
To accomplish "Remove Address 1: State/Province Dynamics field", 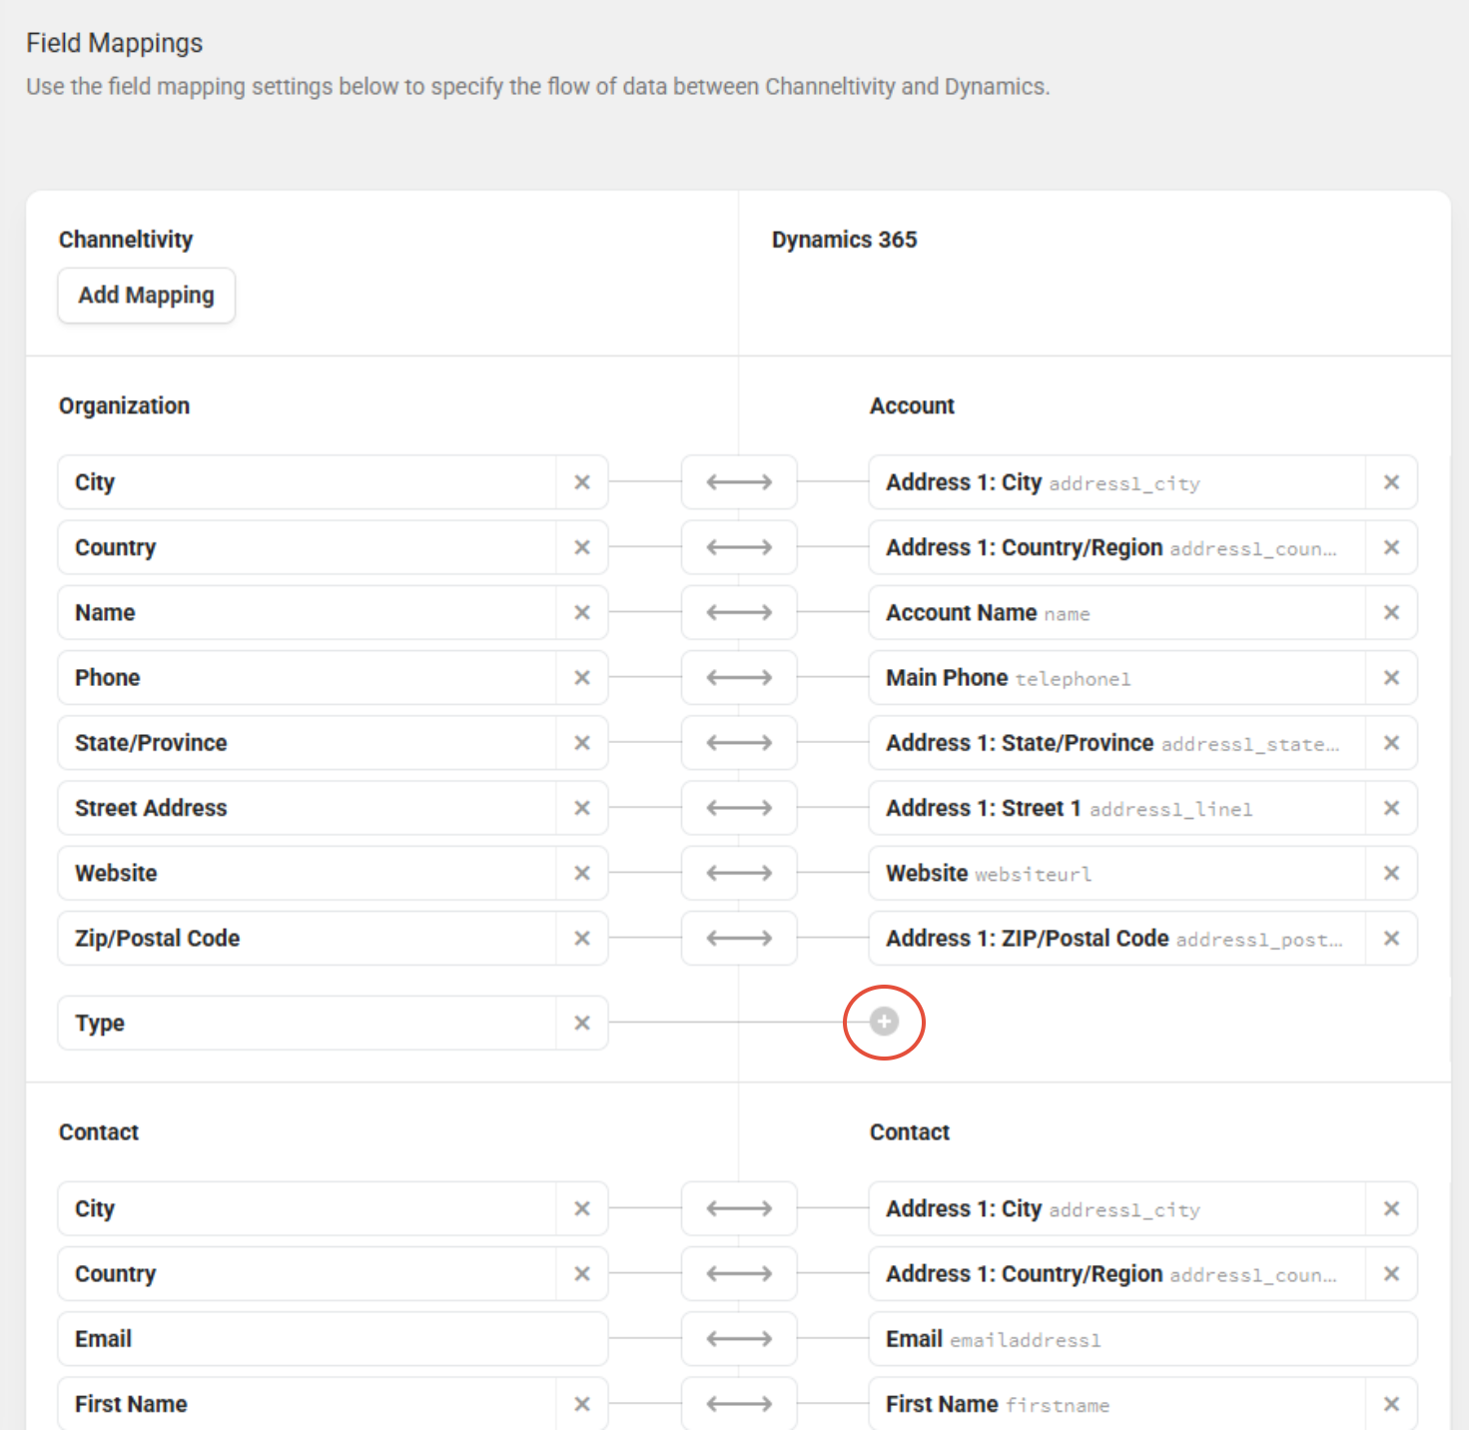I will [x=1391, y=743].
